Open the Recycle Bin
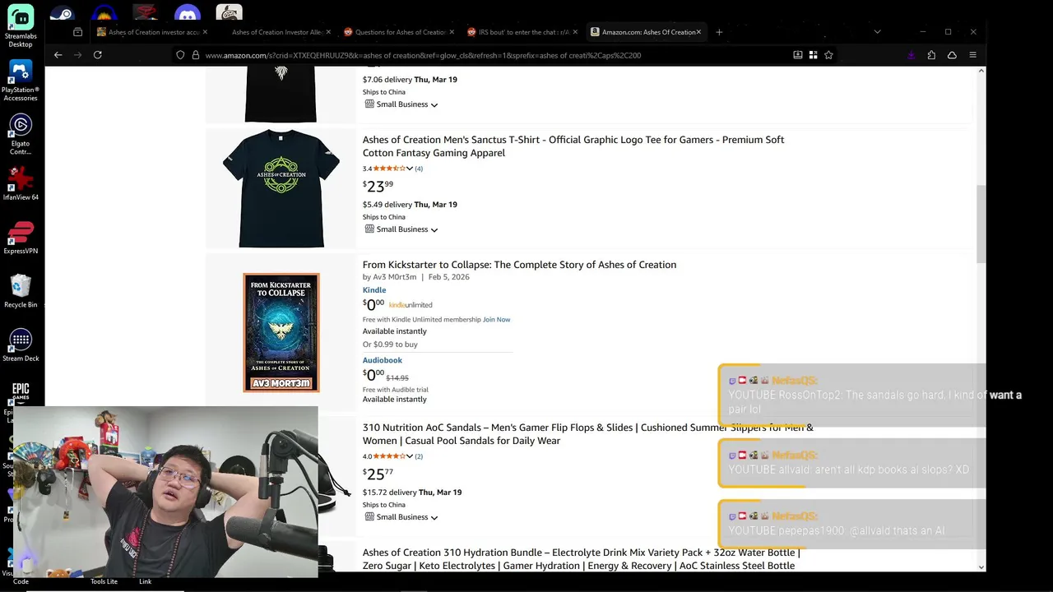Image resolution: width=1053 pixels, height=592 pixels. [21, 291]
